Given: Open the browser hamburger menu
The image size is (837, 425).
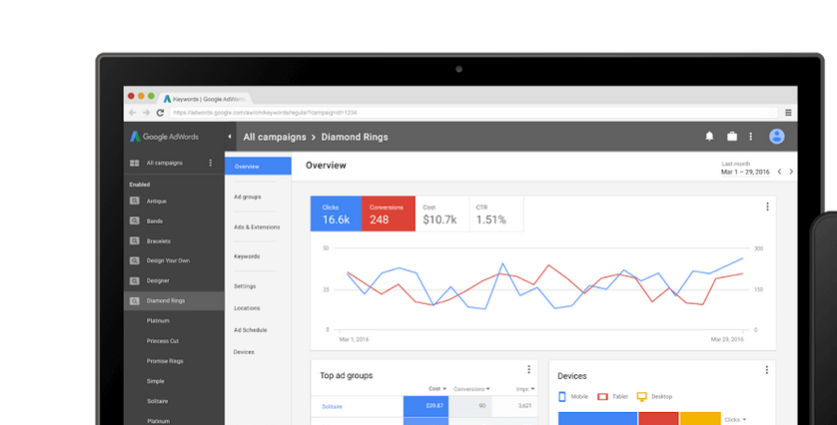Looking at the screenshot, I should tap(788, 113).
